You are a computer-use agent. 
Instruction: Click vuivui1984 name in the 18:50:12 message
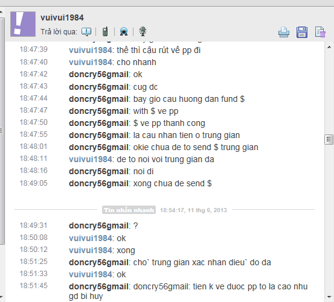click(x=91, y=250)
